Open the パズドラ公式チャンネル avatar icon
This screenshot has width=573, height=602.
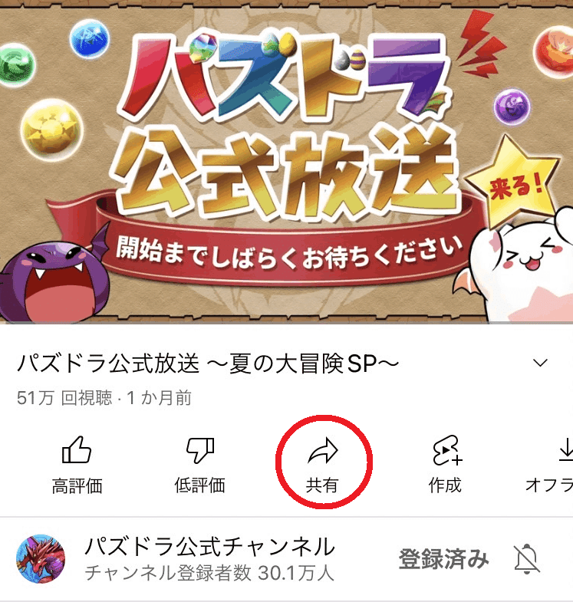(41, 558)
